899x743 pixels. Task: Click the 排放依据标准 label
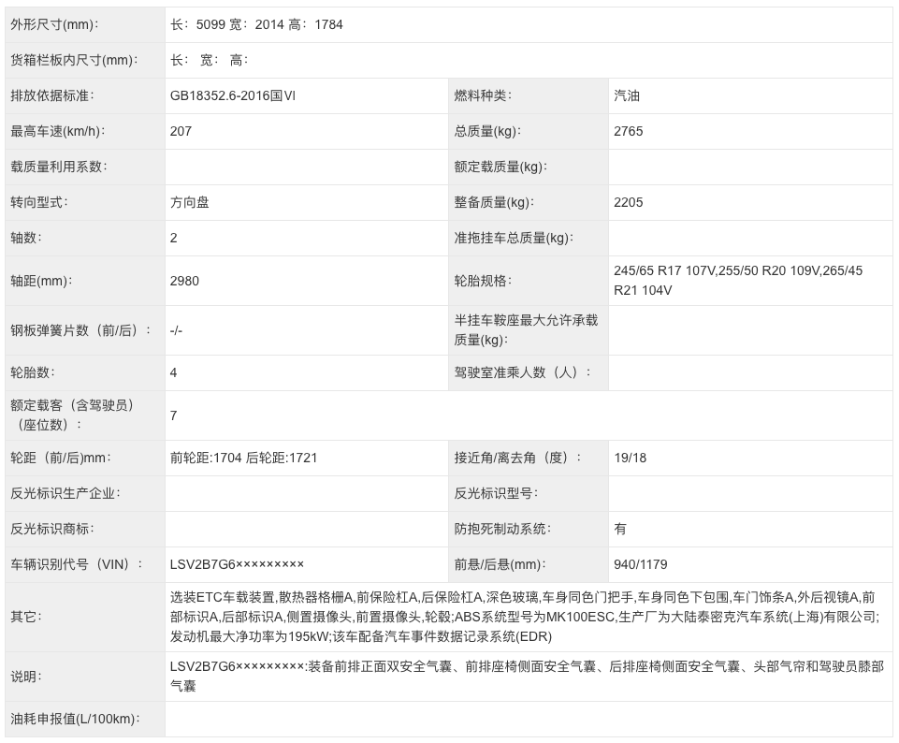[x=52, y=95]
